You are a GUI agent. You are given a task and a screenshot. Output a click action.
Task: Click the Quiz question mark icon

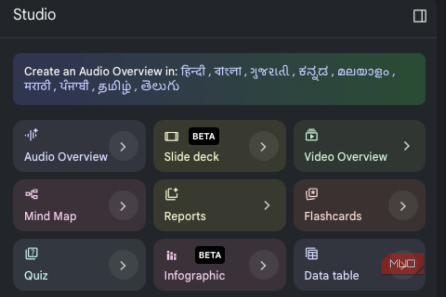[x=31, y=254]
